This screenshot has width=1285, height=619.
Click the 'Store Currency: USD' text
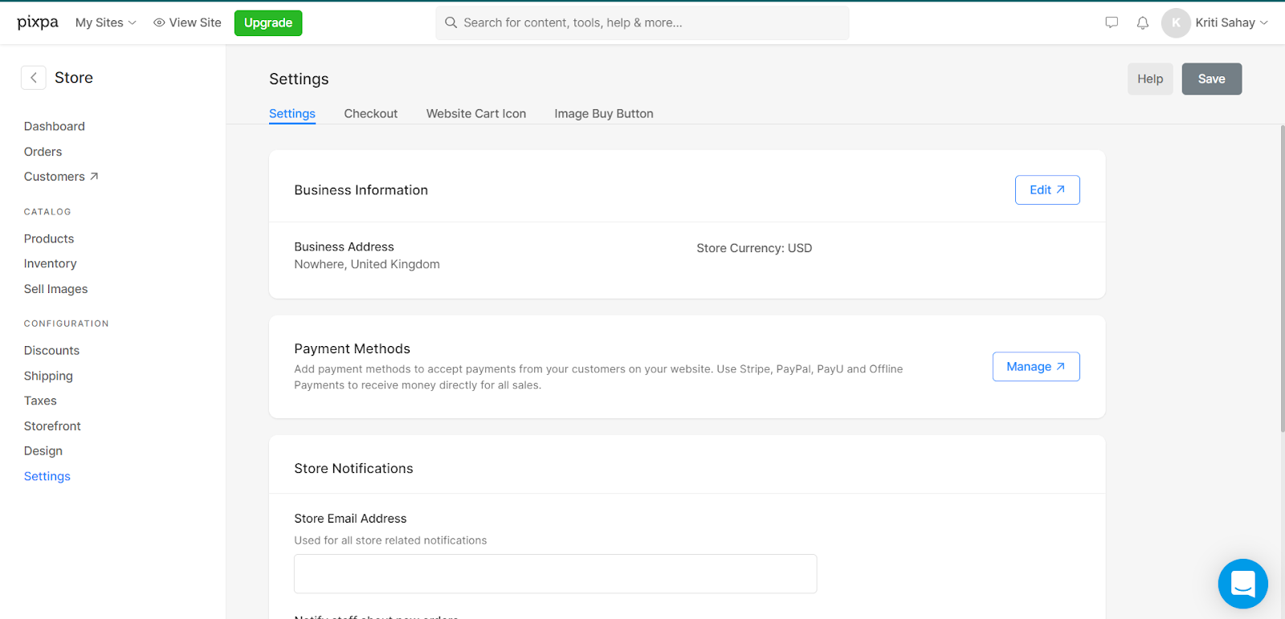[x=754, y=248]
